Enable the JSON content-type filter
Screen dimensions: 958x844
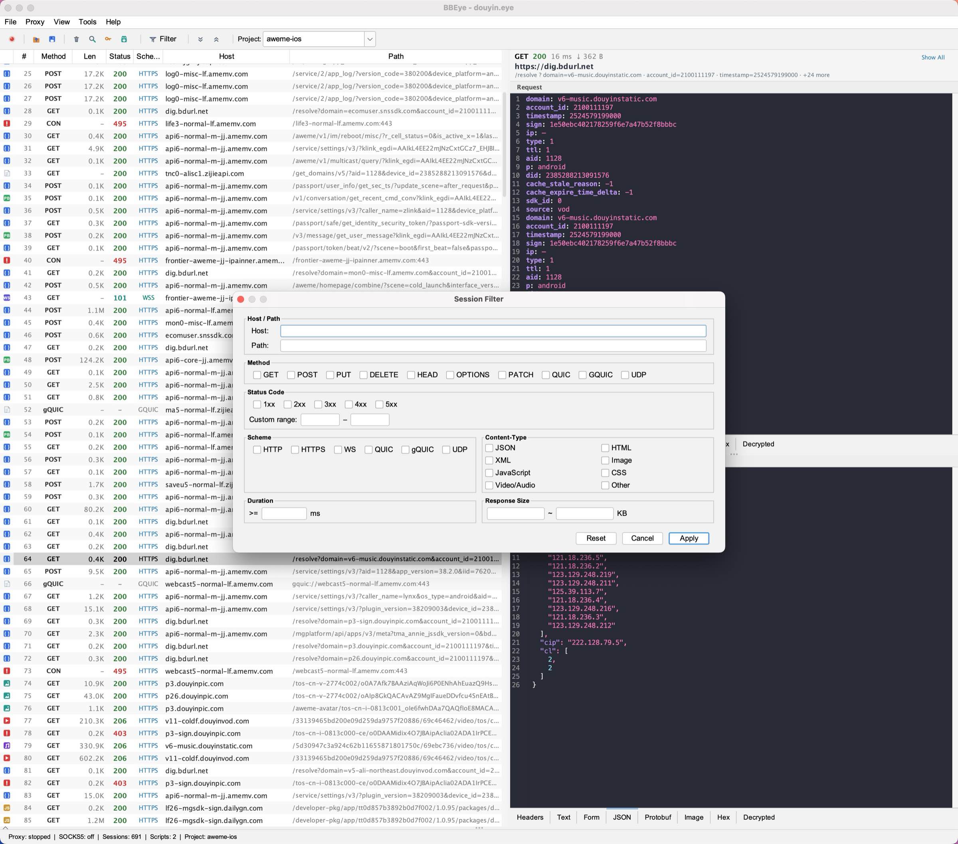coord(489,448)
